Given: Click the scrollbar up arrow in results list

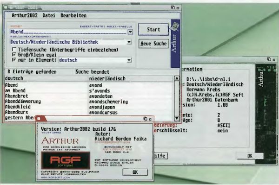Looking at the screenshot, I should click(x=177, y=78).
